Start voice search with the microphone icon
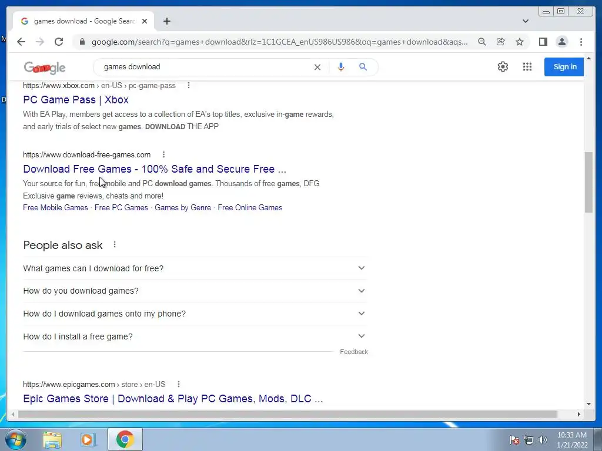 pos(340,67)
